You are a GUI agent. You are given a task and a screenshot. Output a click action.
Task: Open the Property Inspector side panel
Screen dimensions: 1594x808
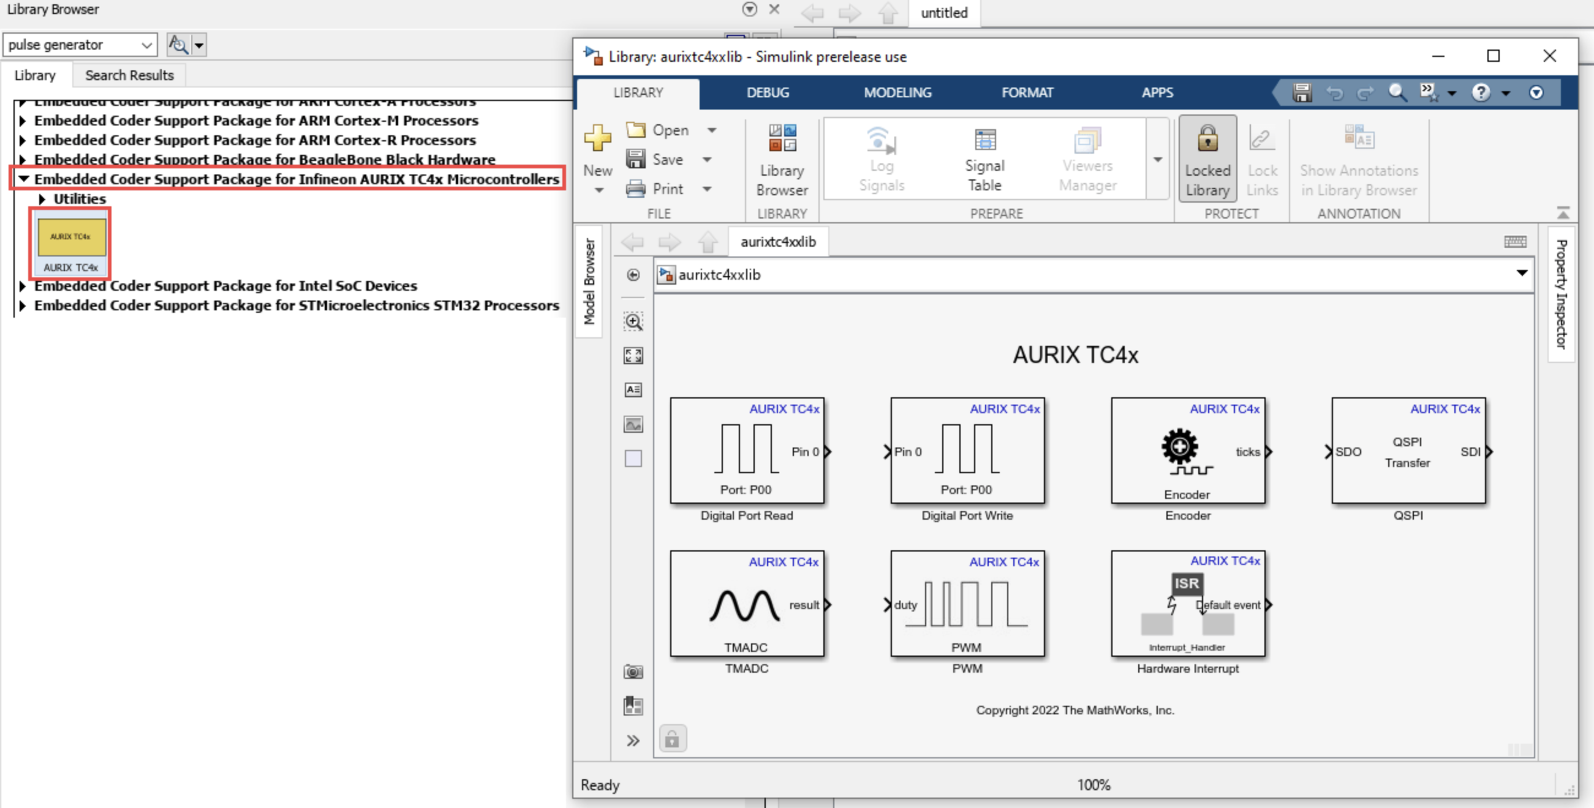(1560, 294)
